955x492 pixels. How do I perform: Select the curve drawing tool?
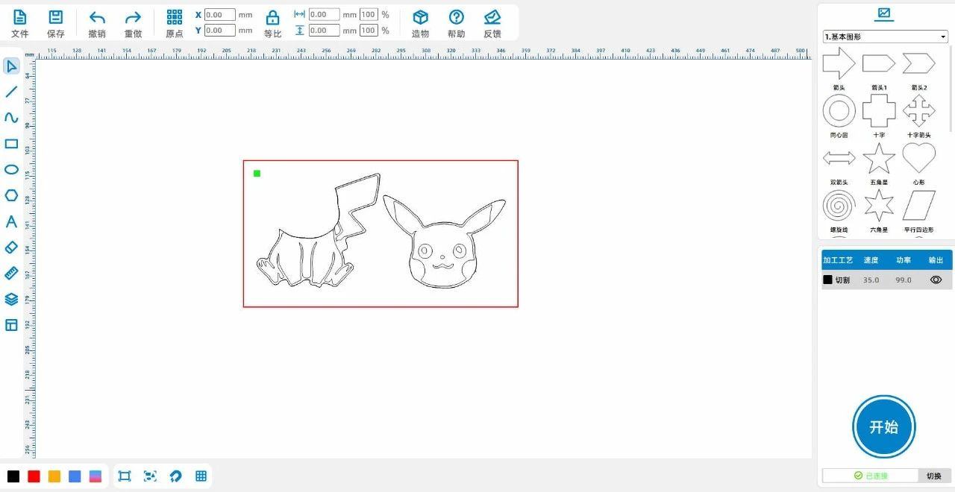(x=11, y=118)
